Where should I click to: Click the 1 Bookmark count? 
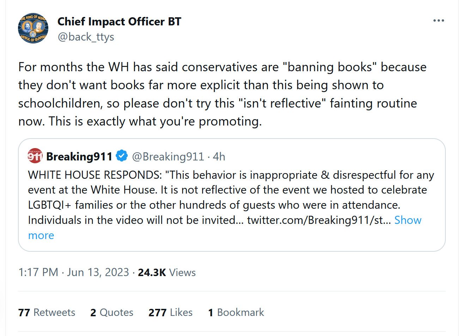pyautogui.click(x=236, y=312)
